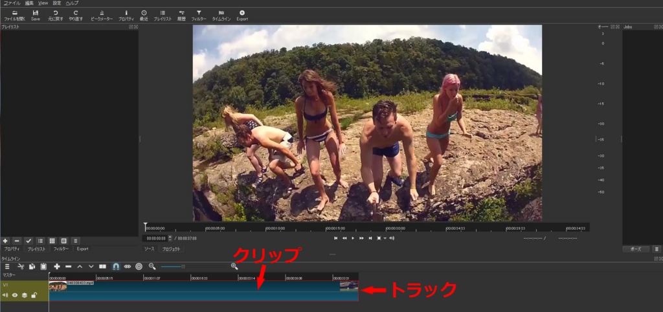This screenshot has height=312, width=663.
Task: Open the ヘルプ menu
Action: pyautogui.click(x=72, y=3)
